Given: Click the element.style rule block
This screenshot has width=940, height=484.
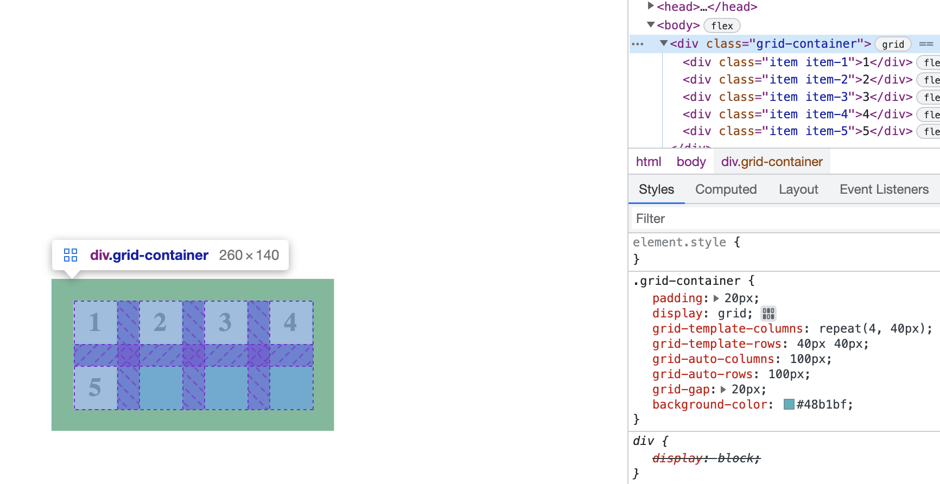Looking at the screenshot, I should [785, 251].
